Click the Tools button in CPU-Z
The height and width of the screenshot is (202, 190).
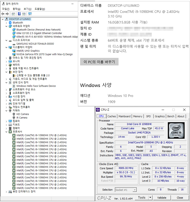pyautogui.click(x=142, y=198)
